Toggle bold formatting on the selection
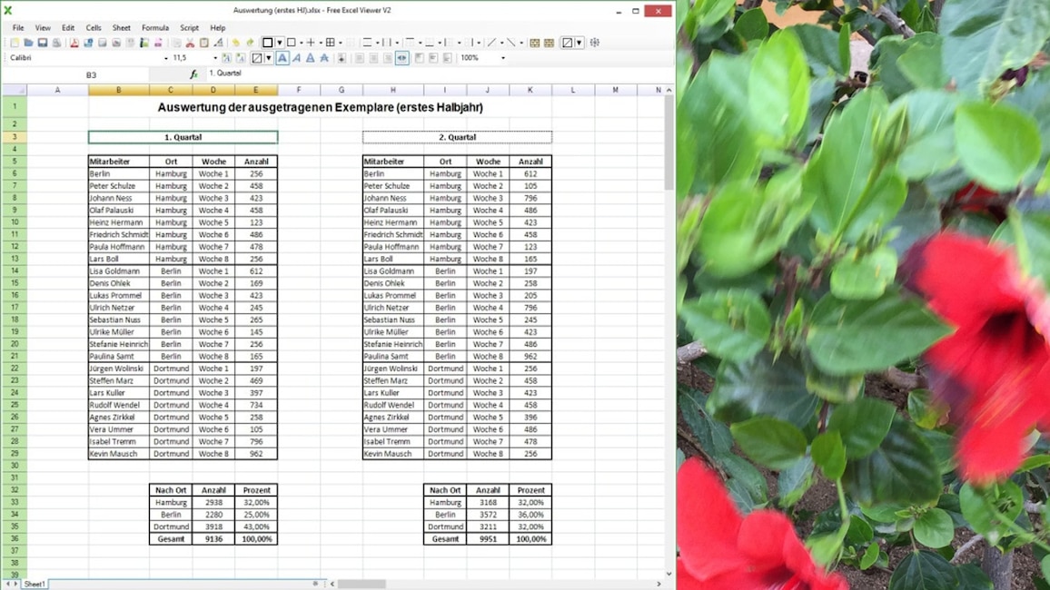The image size is (1050, 590). pos(282,57)
